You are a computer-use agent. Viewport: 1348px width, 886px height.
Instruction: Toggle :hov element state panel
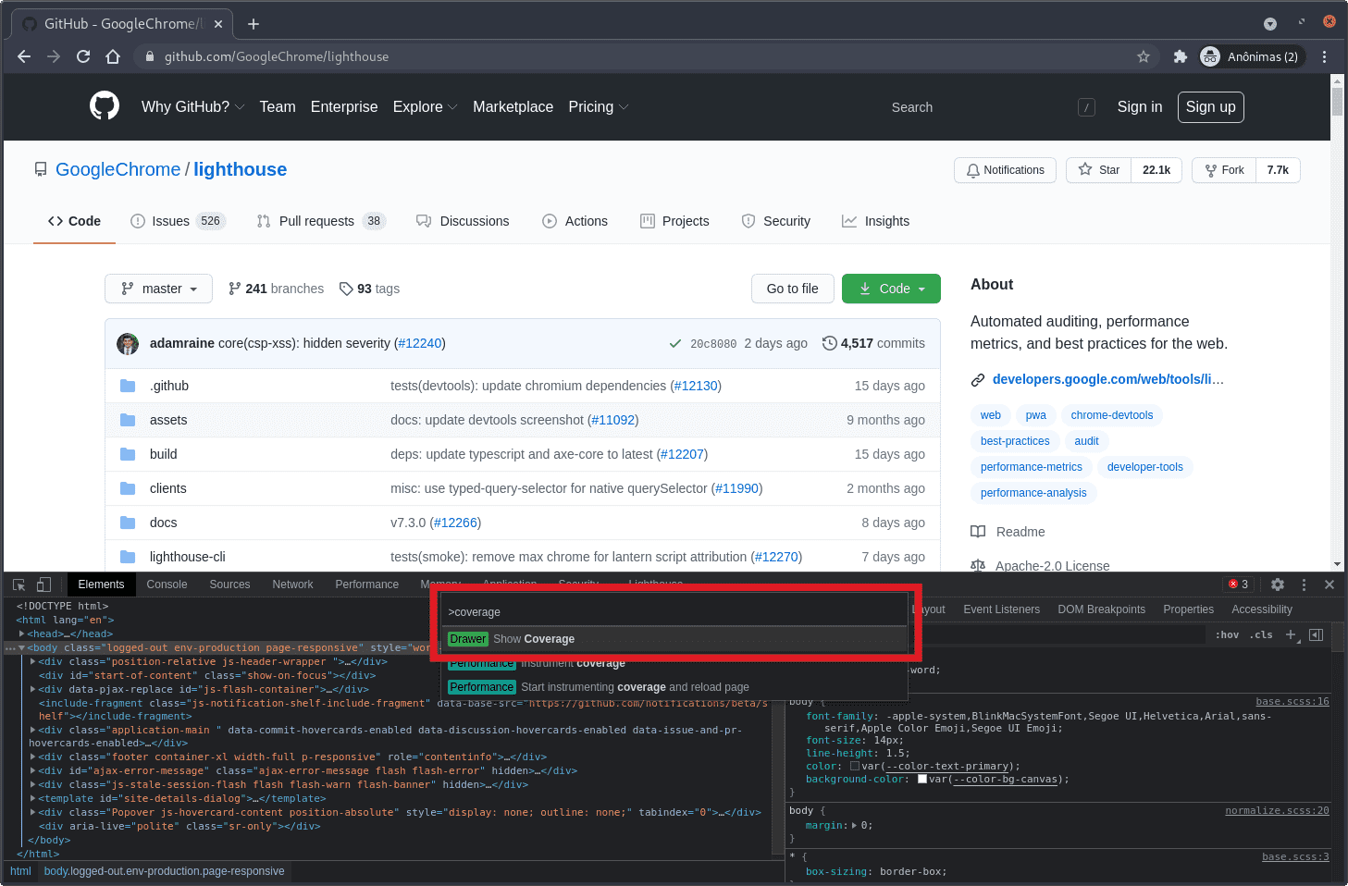coord(1227,634)
